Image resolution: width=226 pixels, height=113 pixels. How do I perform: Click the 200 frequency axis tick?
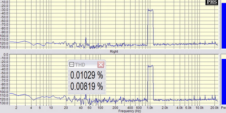tap(115, 108)
